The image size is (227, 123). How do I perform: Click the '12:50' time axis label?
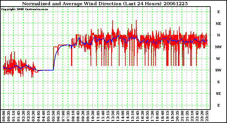point(113,116)
